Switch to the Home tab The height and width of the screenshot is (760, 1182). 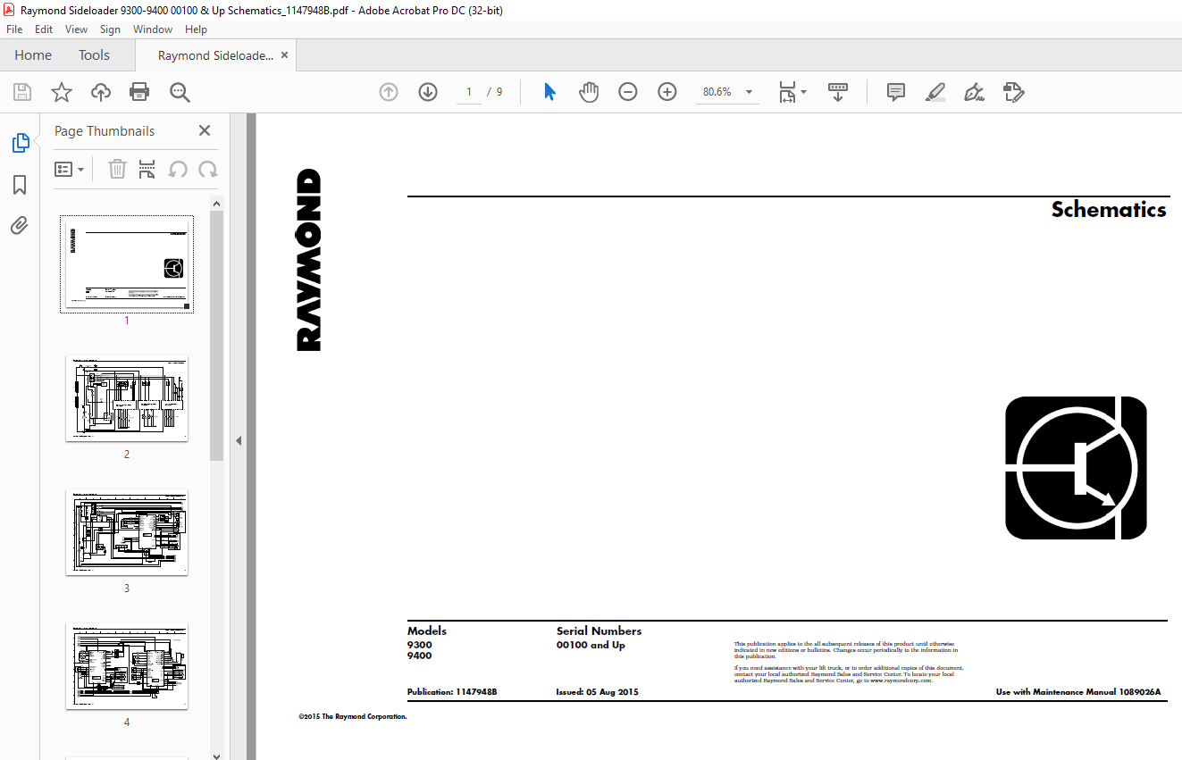coord(33,55)
